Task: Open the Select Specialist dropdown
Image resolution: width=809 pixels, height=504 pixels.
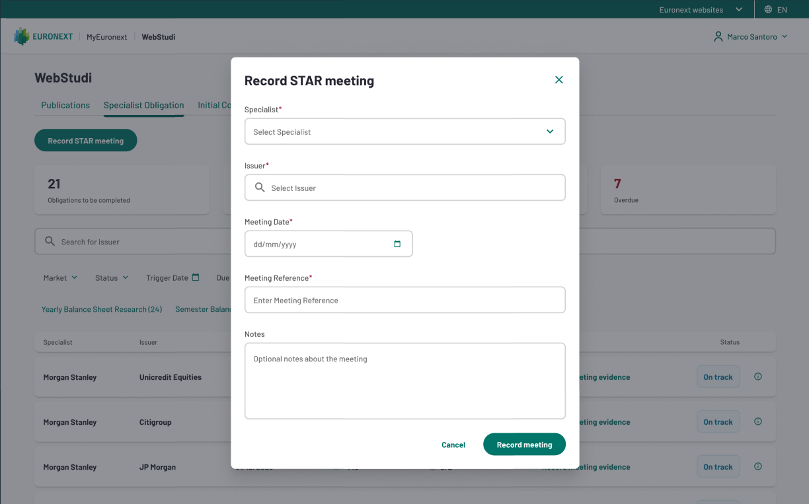Action: [x=404, y=131]
